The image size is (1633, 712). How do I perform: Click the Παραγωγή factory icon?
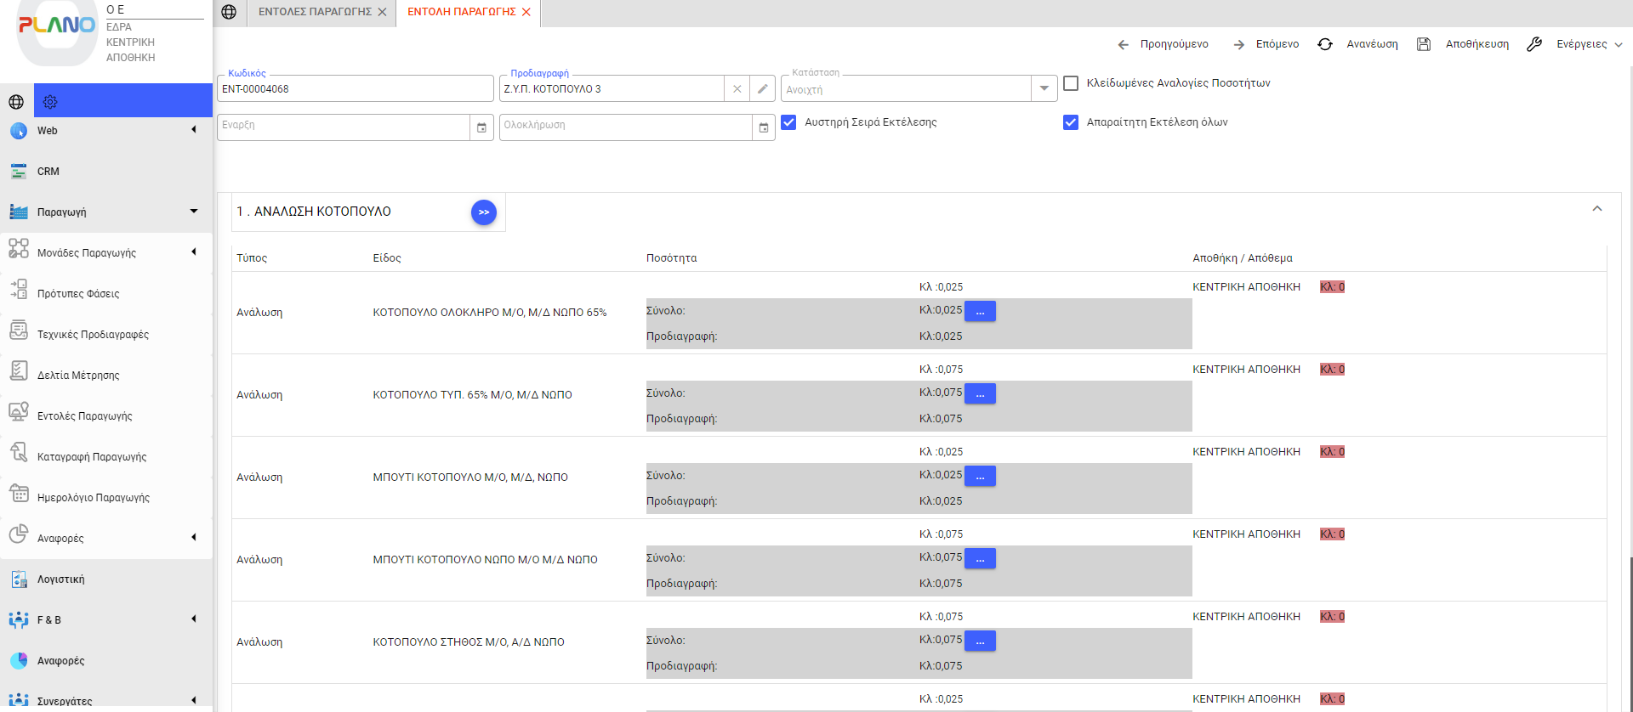click(x=19, y=212)
